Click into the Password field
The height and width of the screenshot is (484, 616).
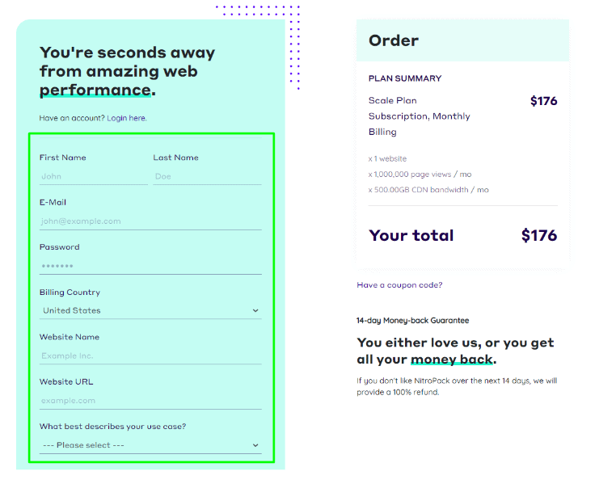pyautogui.click(x=150, y=266)
